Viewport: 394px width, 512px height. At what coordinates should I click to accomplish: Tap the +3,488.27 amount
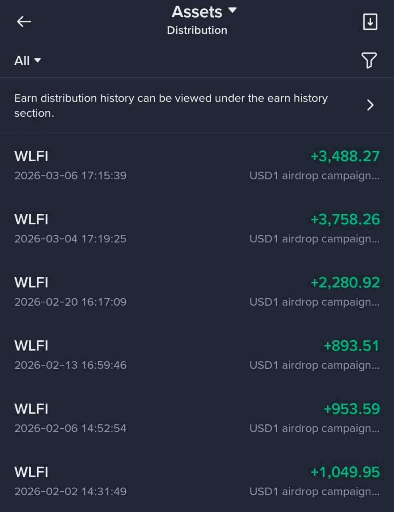pyautogui.click(x=345, y=156)
